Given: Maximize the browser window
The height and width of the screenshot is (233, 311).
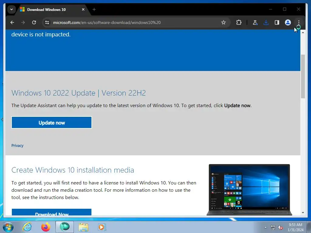Looking at the screenshot, I should [284, 9].
